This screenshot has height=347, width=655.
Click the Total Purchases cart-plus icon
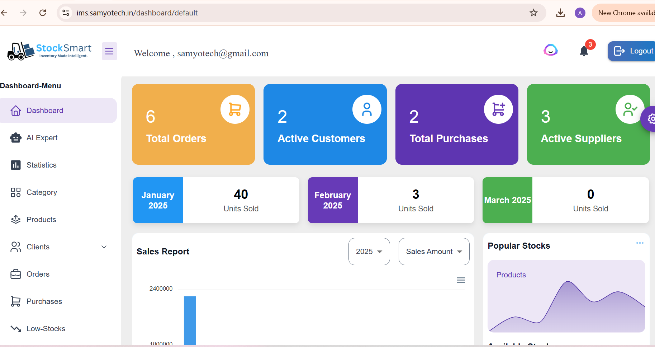[x=498, y=109]
